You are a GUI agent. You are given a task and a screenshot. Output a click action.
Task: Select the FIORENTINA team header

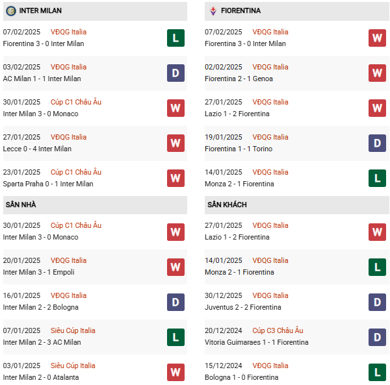[x=297, y=11]
